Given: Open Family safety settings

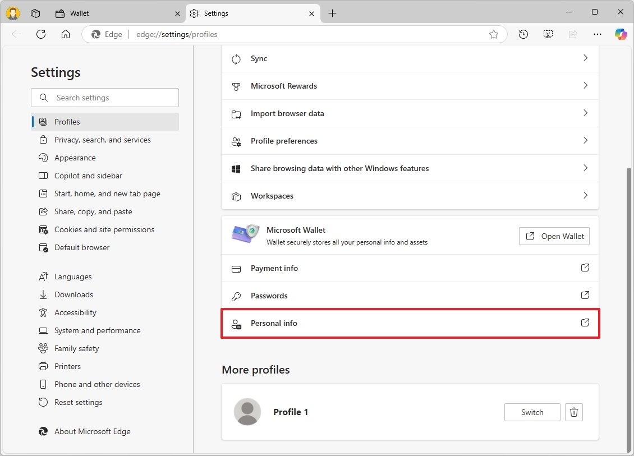Looking at the screenshot, I should 105,348.
